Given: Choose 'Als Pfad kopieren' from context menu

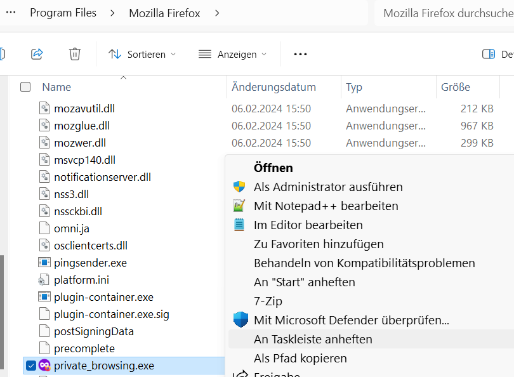Looking at the screenshot, I should (x=300, y=358).
